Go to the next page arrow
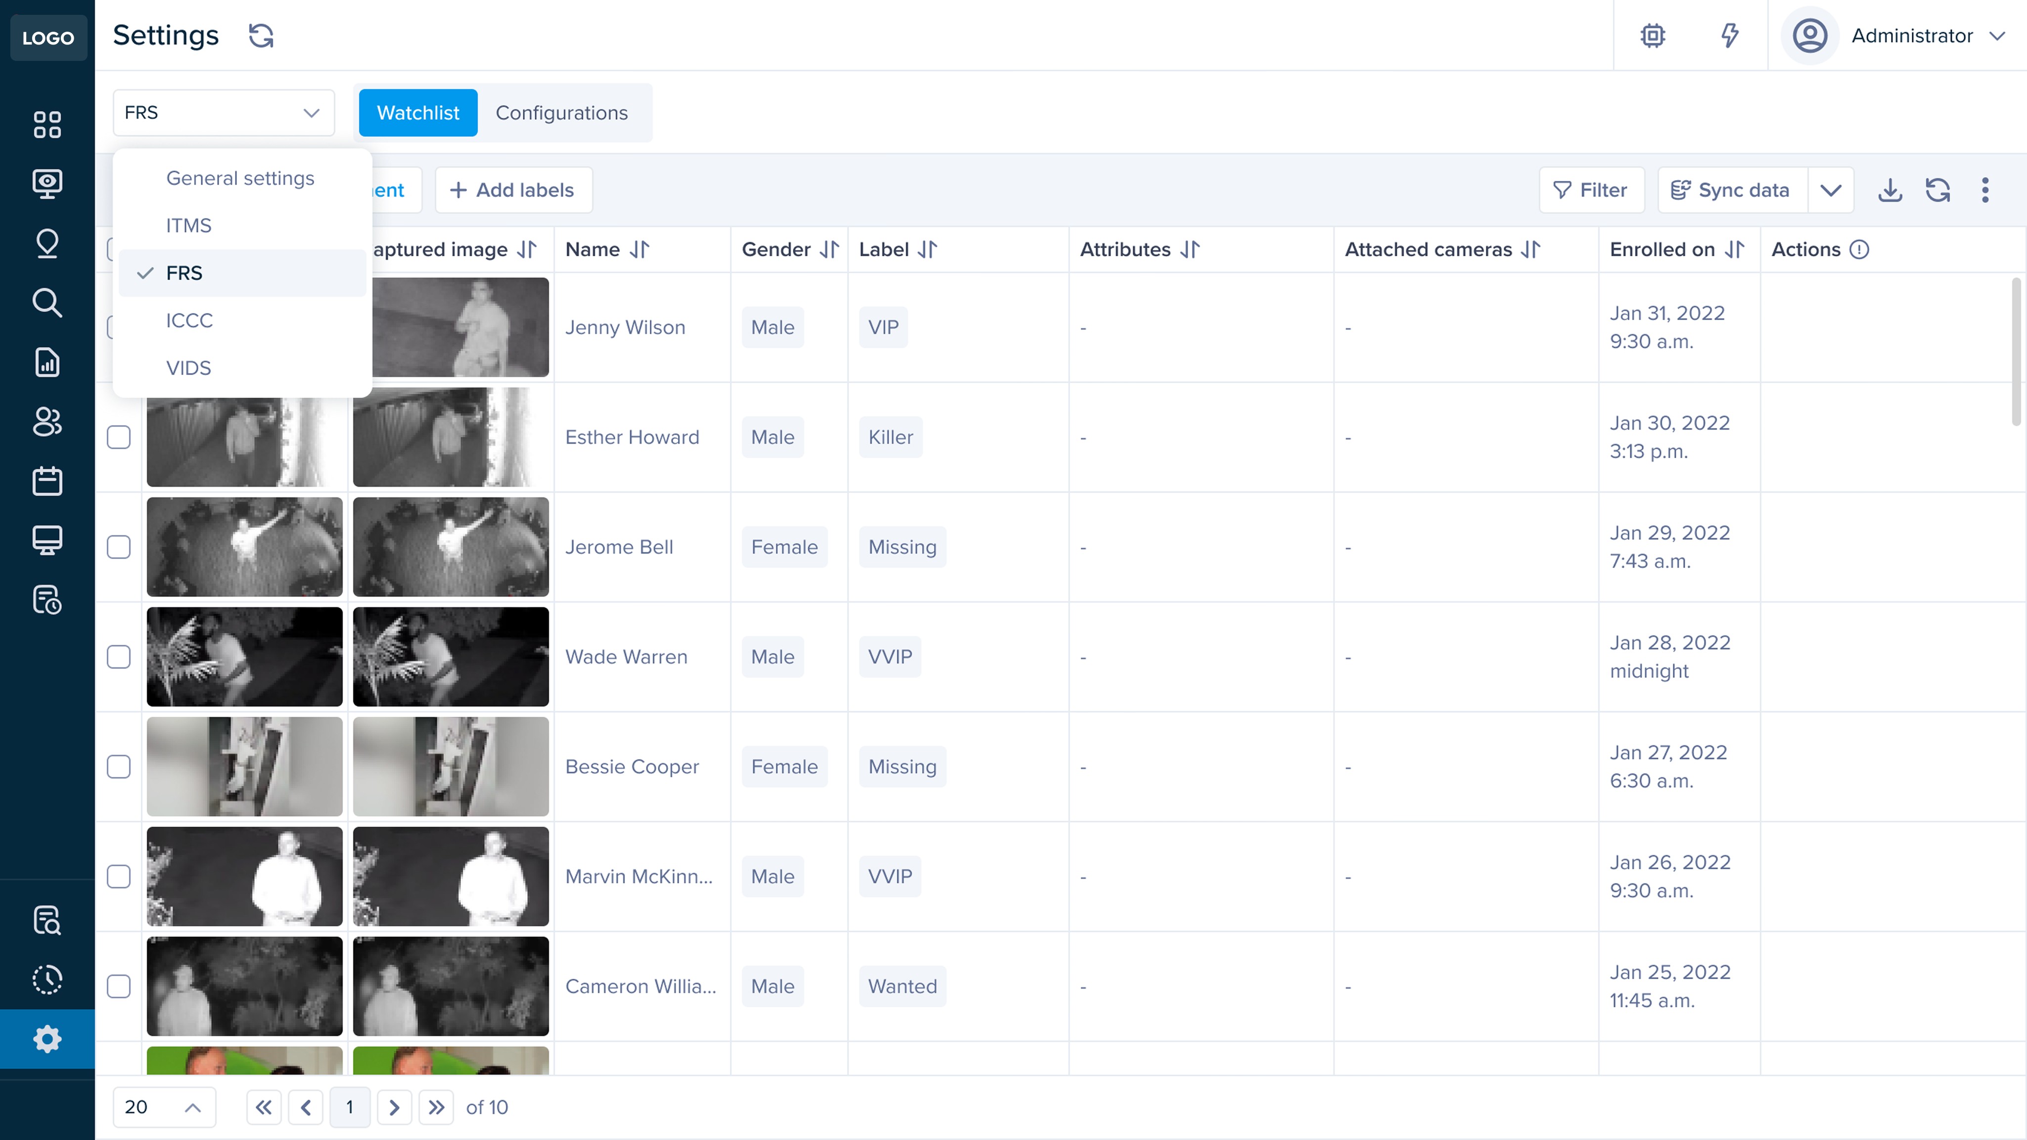 [394, 1107]
